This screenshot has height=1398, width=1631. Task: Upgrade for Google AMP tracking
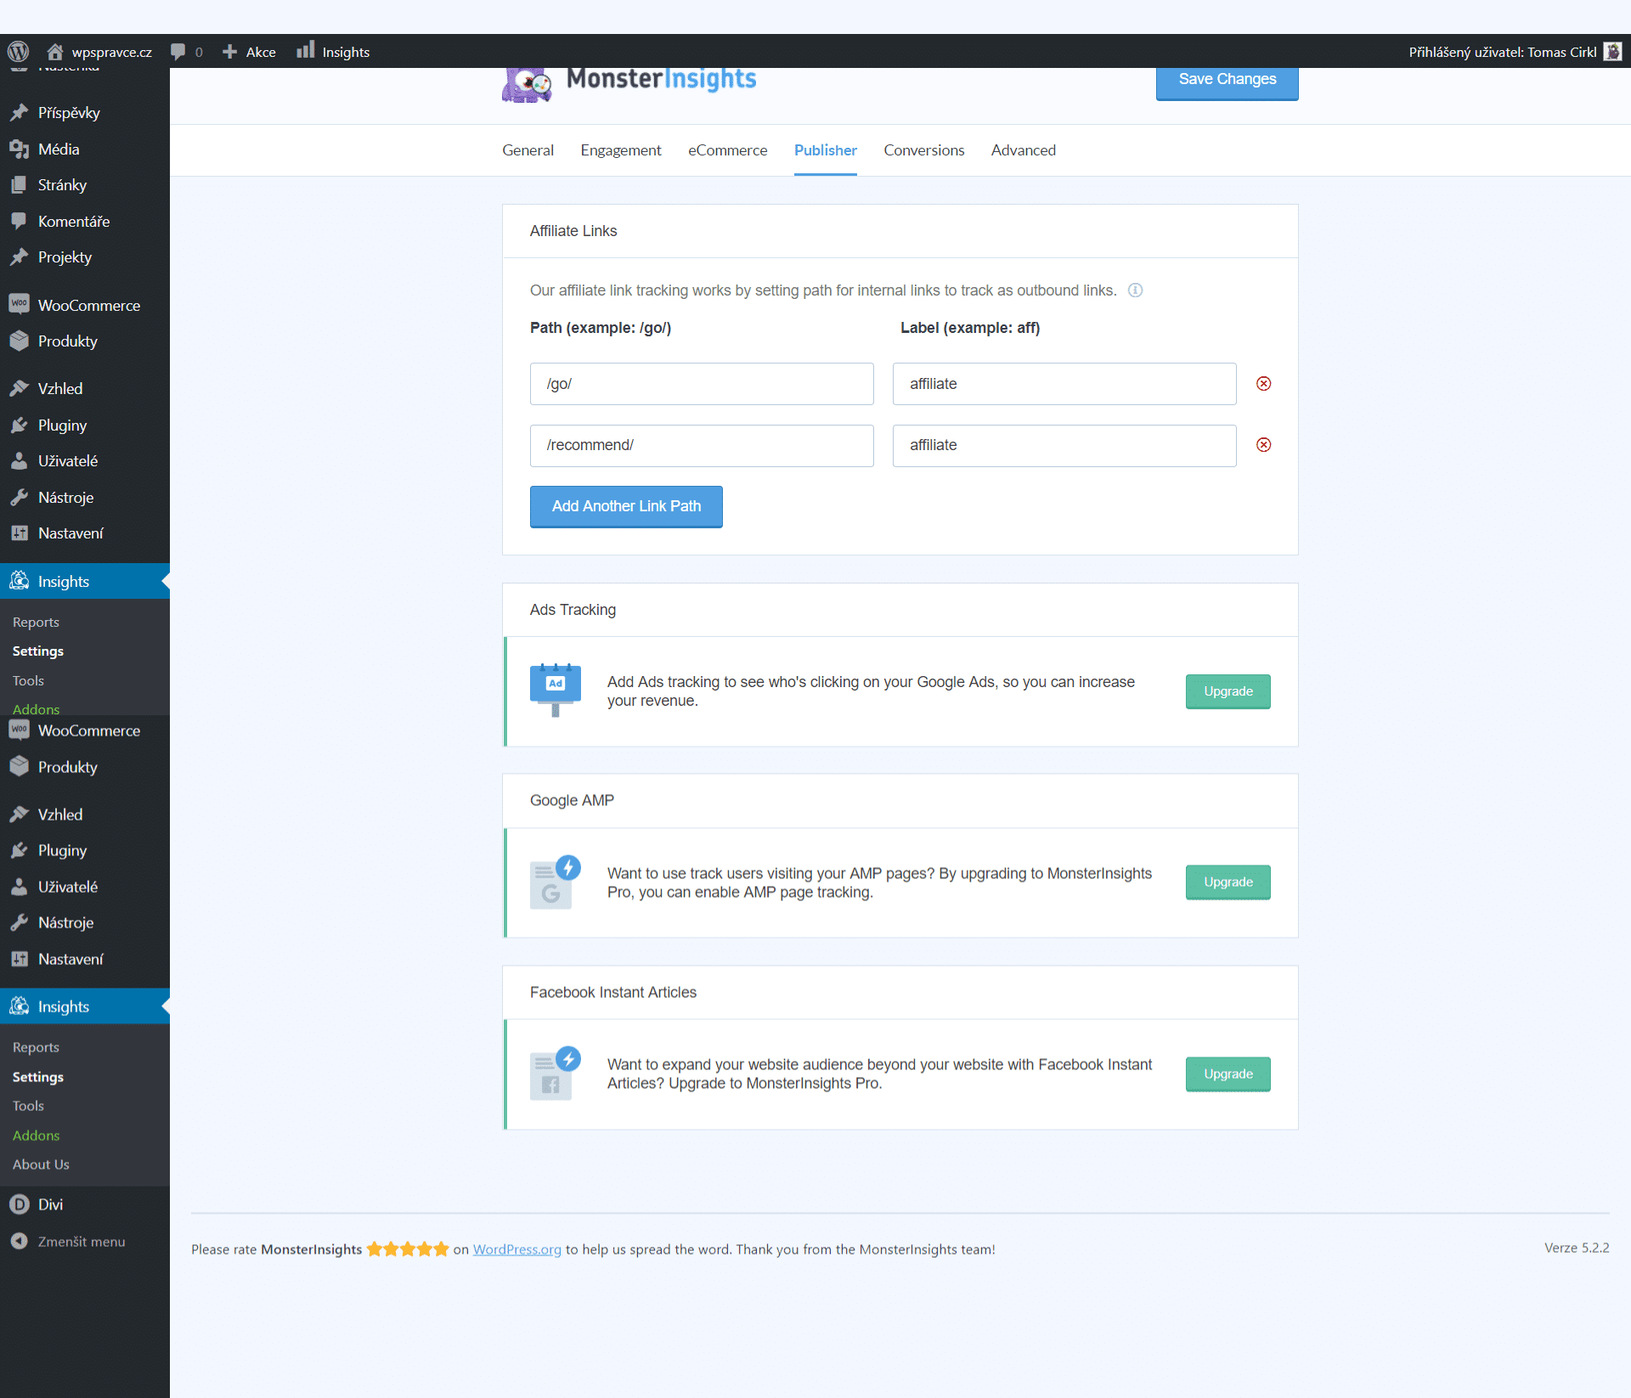click(1228, 882)
